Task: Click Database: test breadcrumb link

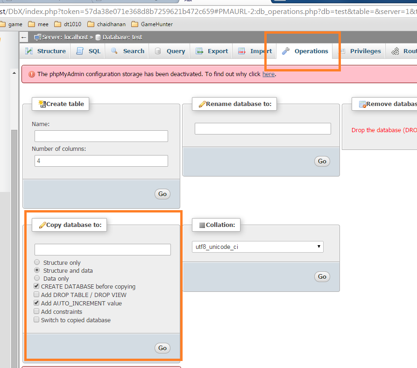Action: (122, 37)
